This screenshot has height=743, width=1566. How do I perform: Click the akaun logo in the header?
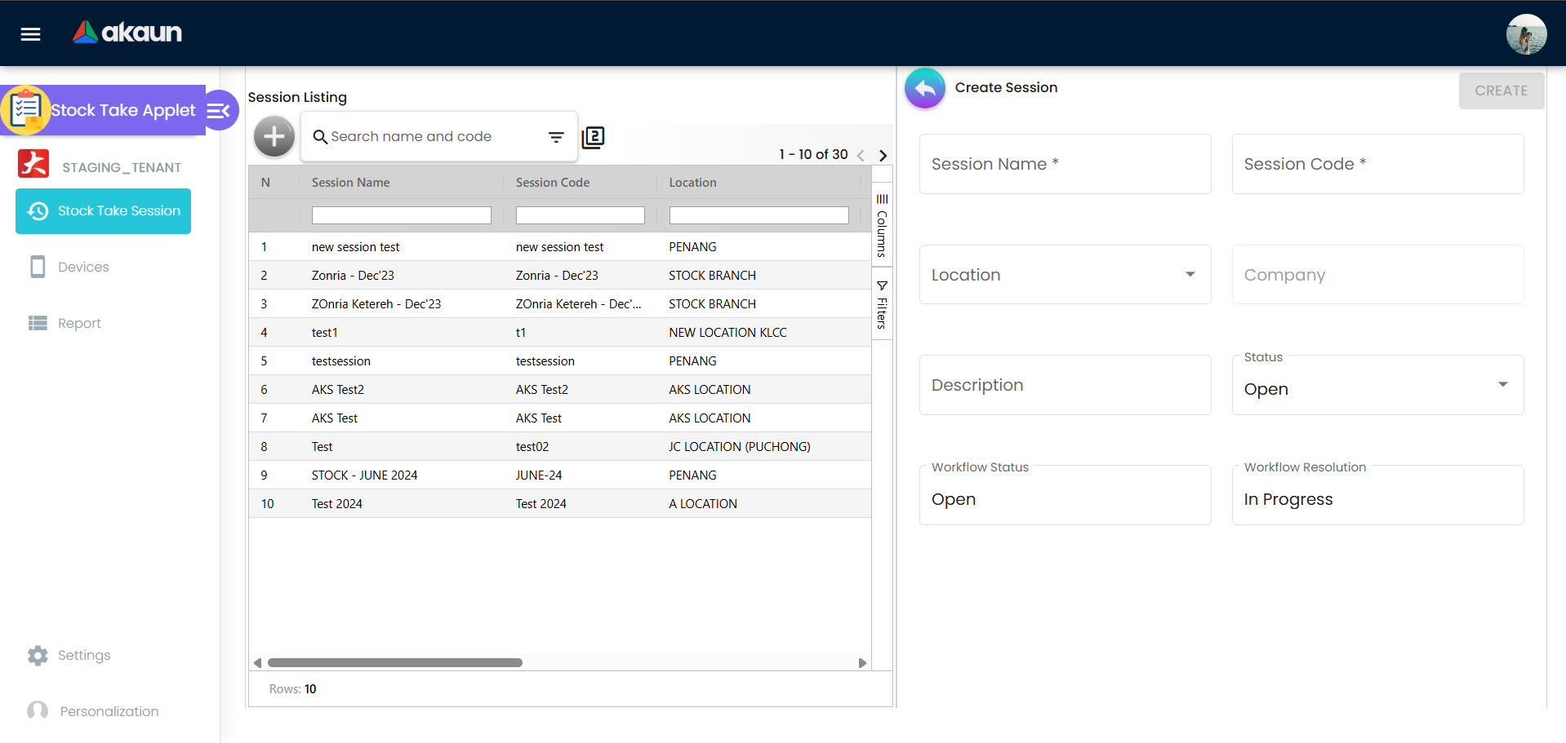click(127, 33)
